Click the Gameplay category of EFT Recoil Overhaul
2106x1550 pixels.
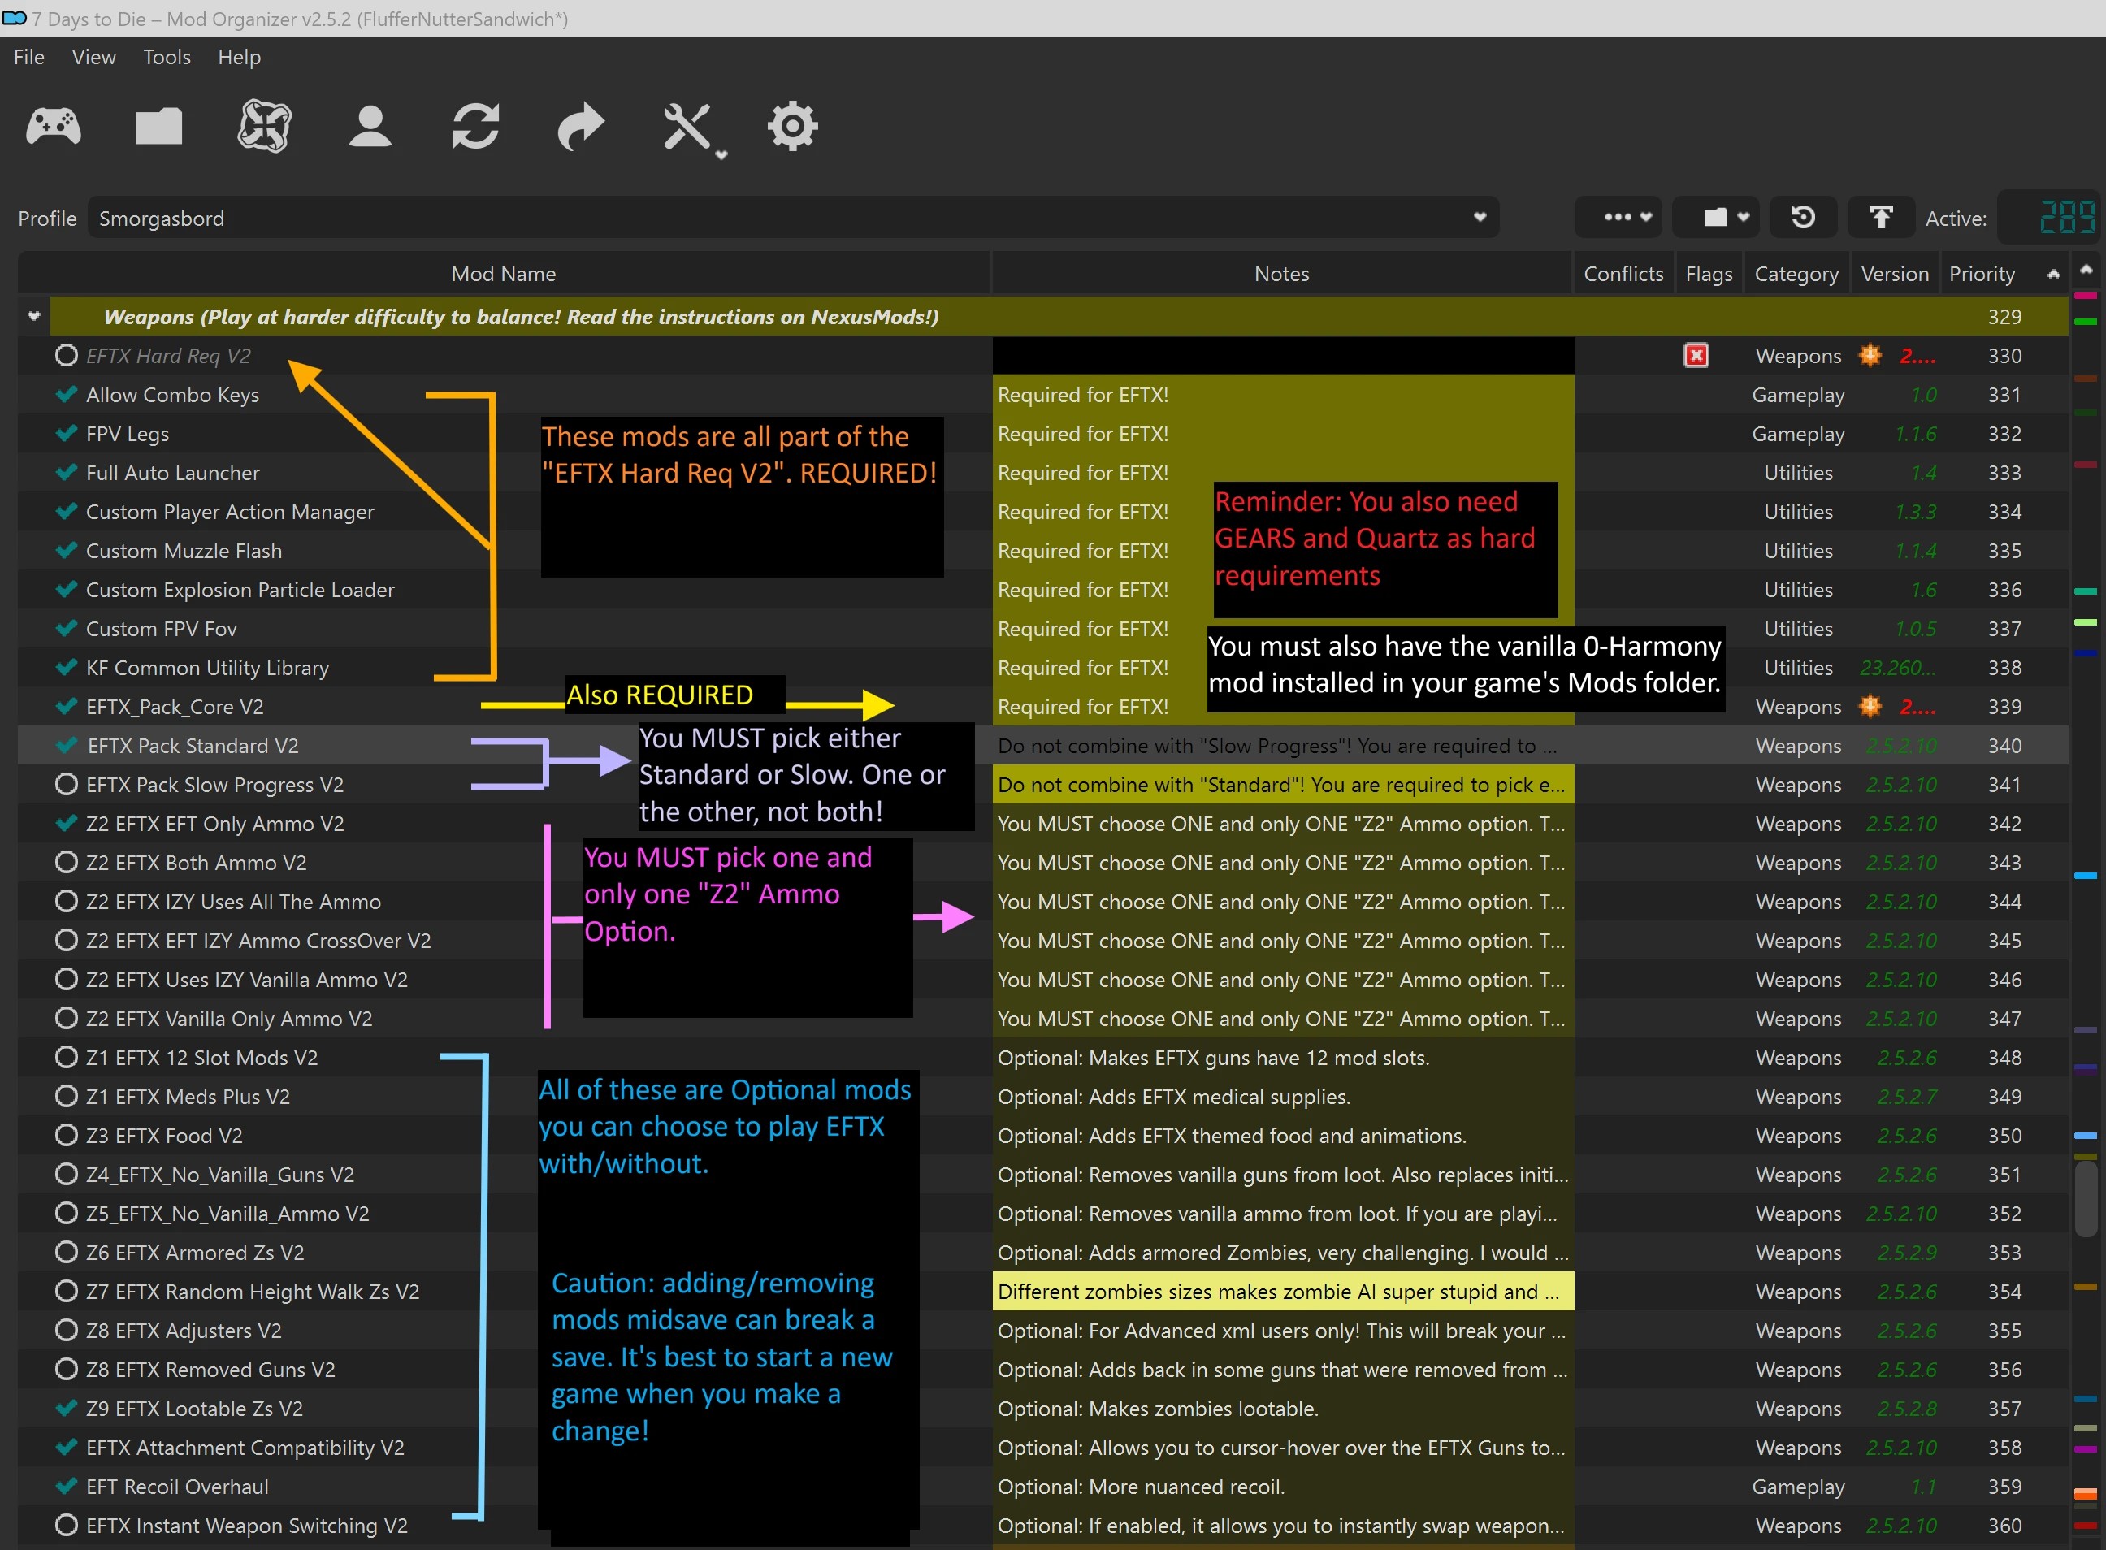tap(1797, 1486)
